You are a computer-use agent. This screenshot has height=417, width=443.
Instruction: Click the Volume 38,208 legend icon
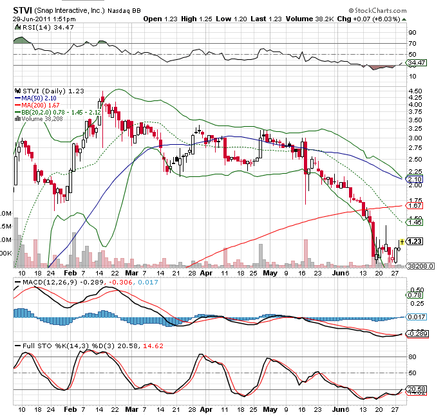point(17,118)
